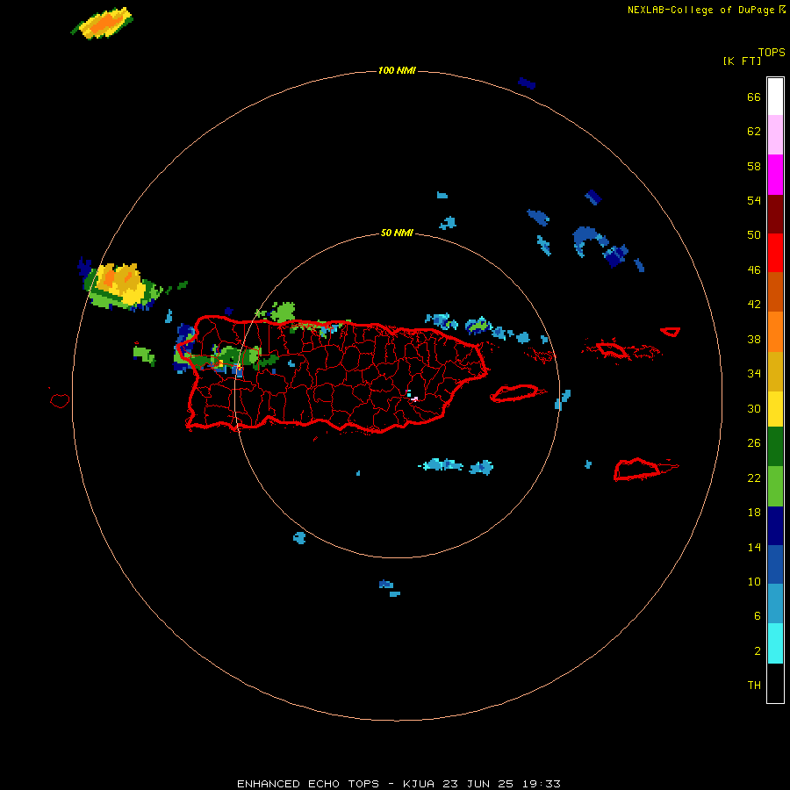Click the legend value 22
The height and width of the screenshot is (790, 790).
754,478
